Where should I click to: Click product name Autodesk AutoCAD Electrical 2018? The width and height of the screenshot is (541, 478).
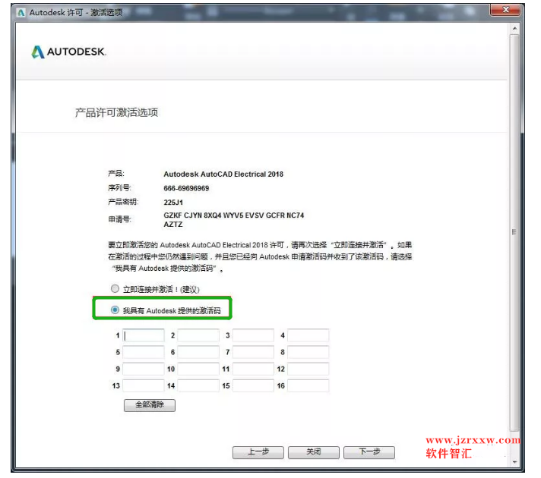point(223,174)
